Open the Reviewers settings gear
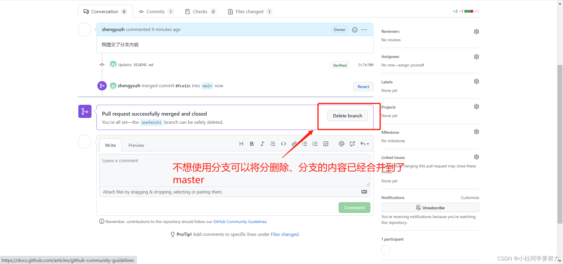Screen dimensions: 563x264 coord(476,32)
